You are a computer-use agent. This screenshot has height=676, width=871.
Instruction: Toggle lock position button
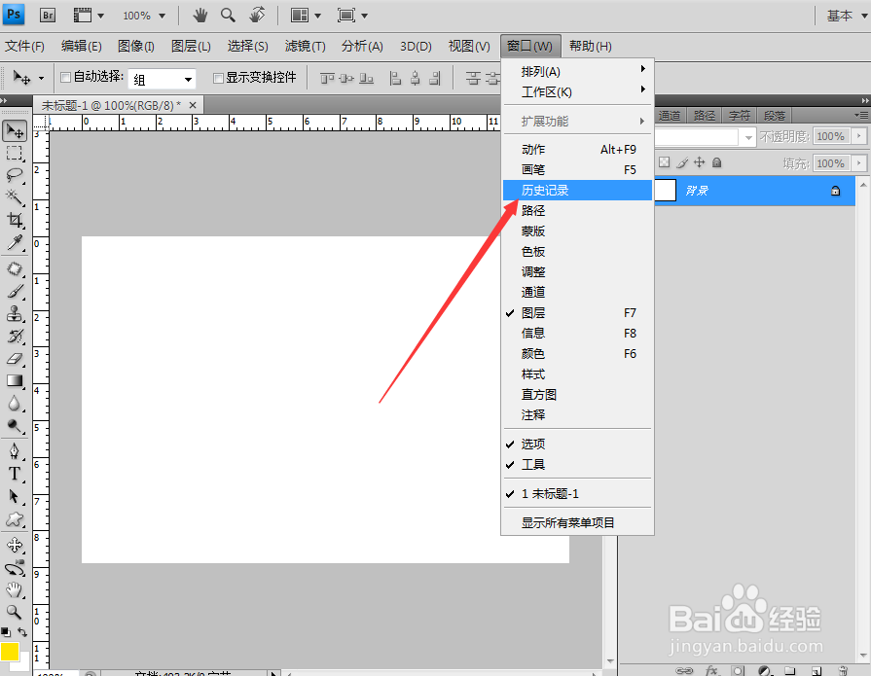coord(700,162)
